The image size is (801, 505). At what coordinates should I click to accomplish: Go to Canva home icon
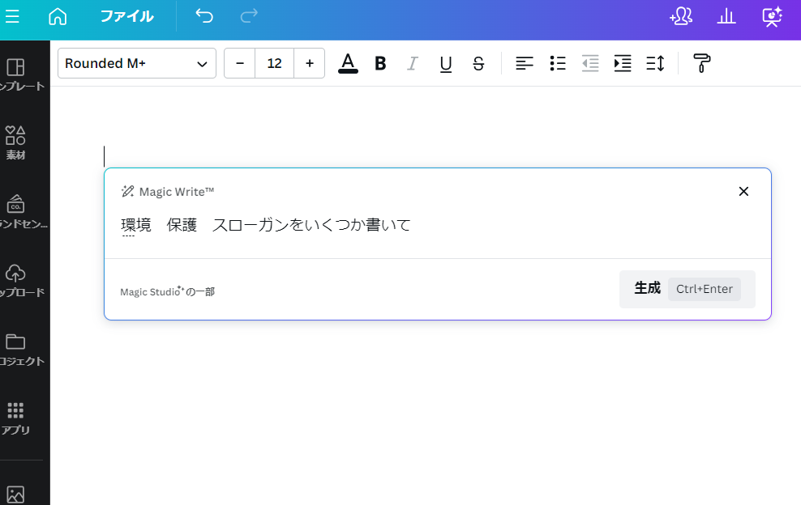[x=58, y=16]
